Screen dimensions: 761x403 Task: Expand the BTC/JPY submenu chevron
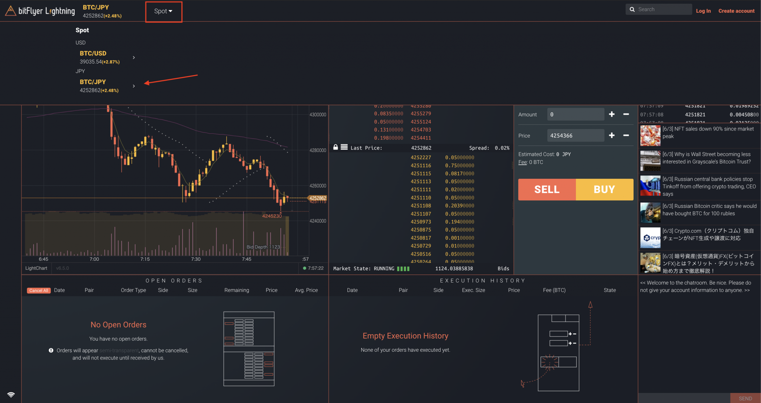[134, 86]
